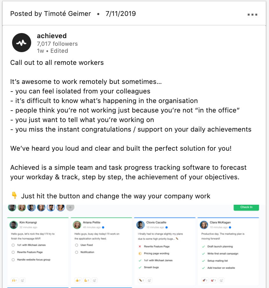
Task: Click the first avatar in the teammate row
Action: click(x=11, y=207)
